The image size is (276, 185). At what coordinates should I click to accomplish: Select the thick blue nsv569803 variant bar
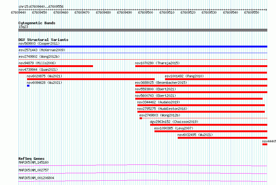click(x=143, y=47)
